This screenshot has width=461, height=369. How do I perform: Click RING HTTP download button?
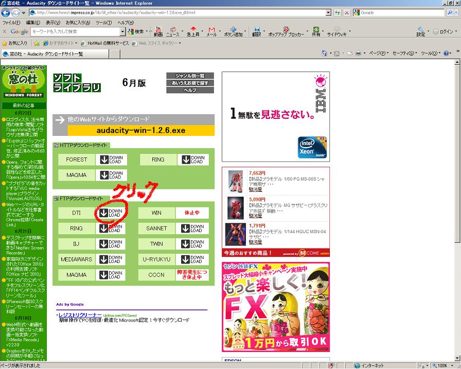[x=193, y=160]
